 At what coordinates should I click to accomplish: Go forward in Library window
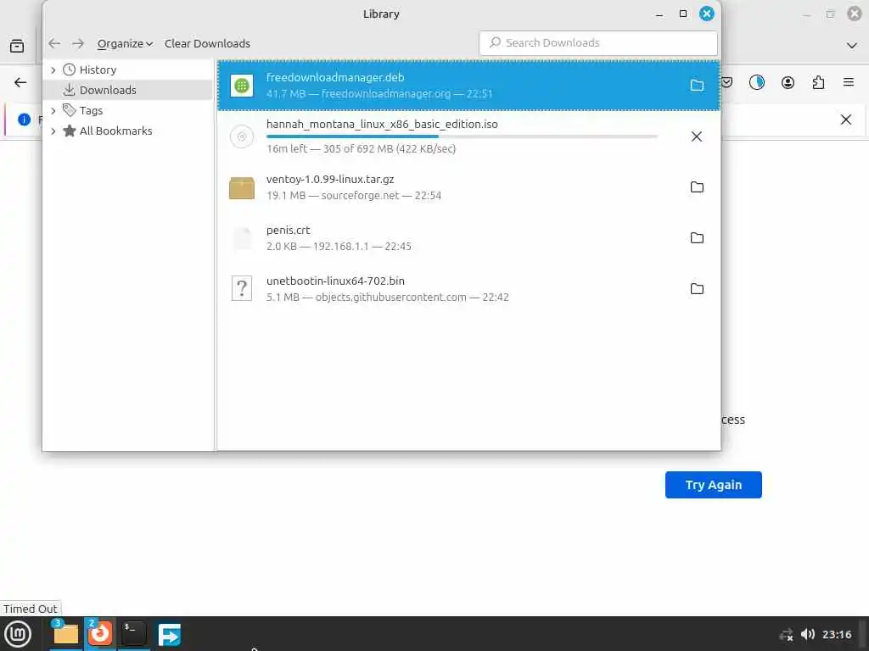[78, 43]
